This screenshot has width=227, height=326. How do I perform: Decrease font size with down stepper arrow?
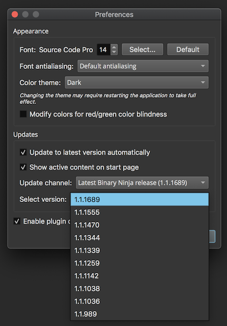point(114,52)
